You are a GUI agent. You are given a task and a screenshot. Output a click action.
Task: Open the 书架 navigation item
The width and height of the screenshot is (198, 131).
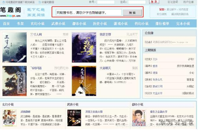pos(20,23)
